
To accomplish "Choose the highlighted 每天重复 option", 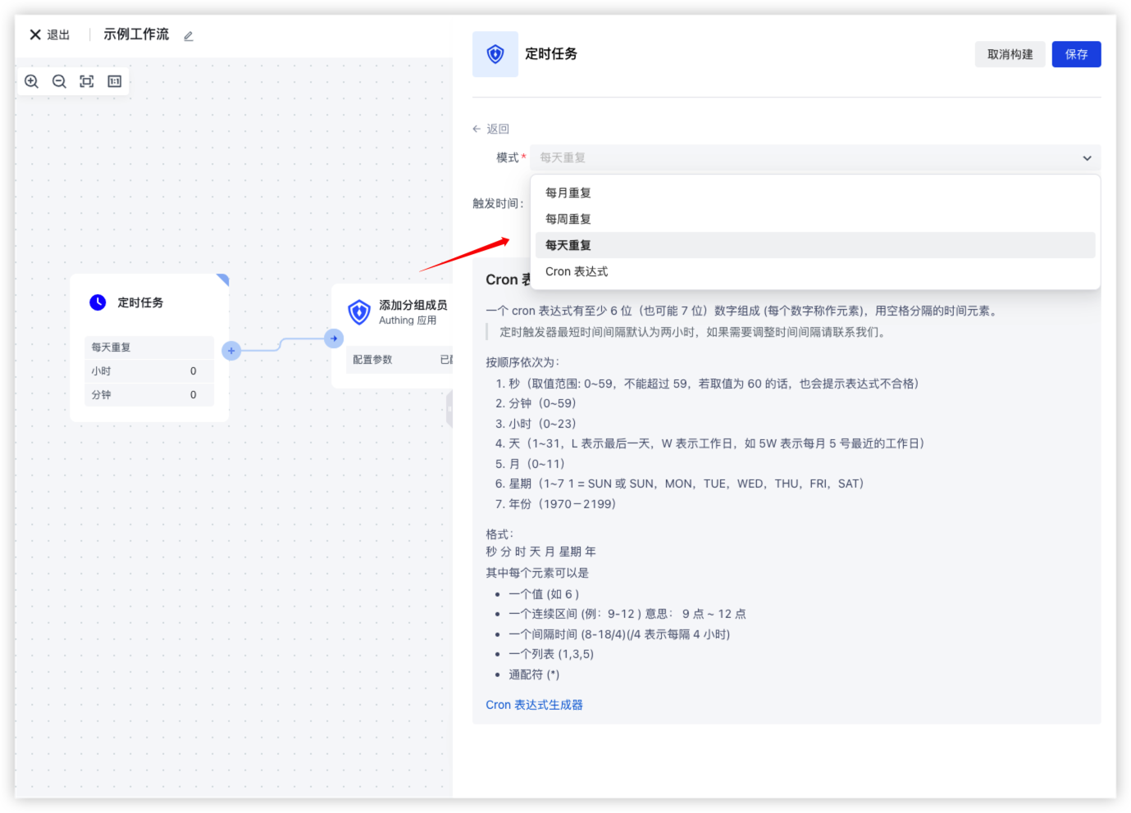I will 568,245.
